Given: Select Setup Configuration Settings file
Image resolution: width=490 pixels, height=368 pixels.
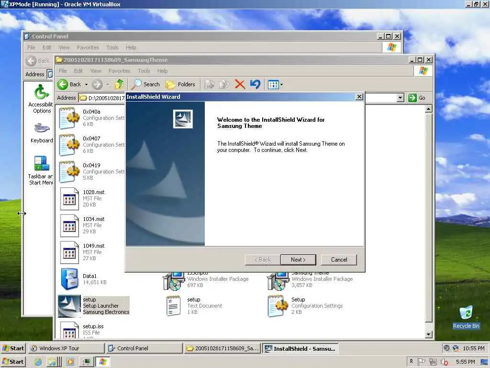Looking at the screenshot, I should coord(305,306).
